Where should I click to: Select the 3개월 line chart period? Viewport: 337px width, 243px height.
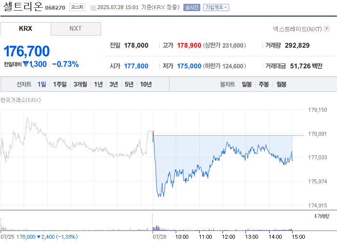coord(80,84)
